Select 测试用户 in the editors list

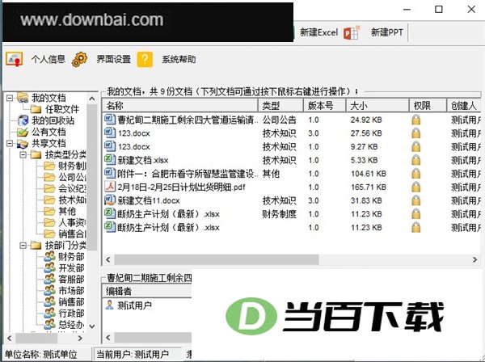pyautogui.click(x=129, y=305)
